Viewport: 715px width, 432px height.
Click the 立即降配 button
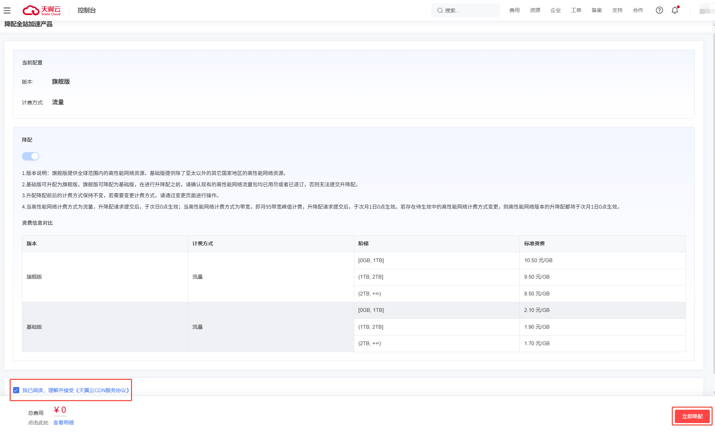(x=692, y=416)
